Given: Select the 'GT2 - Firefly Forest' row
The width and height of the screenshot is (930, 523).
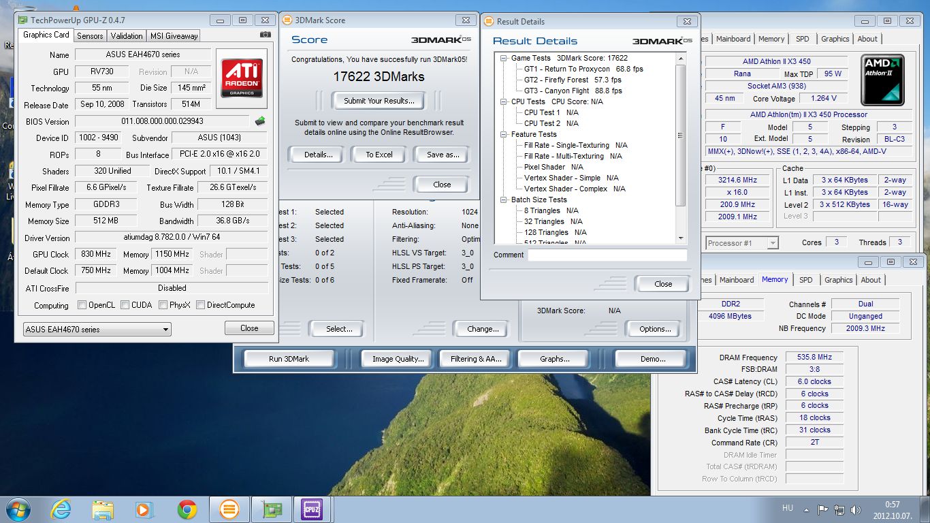Looking at the screenshot, I should click(573, 80).
